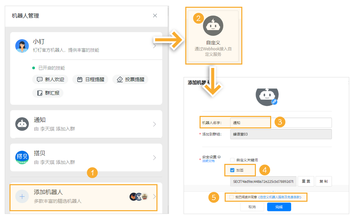Enable the 自定义关键词 checkbox
Viewport: 356px width, 221px height.
pyautogui.click(x=232, y=160)
